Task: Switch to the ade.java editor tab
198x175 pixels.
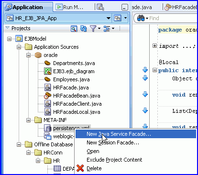Action: (x=142, y=7)
